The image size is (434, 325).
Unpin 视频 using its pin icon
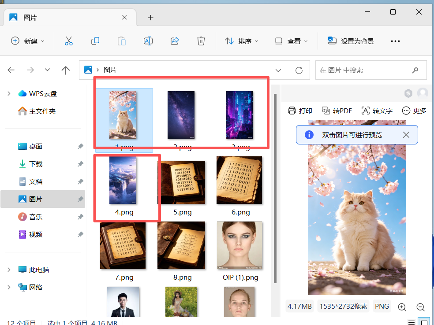click(81, 234)
